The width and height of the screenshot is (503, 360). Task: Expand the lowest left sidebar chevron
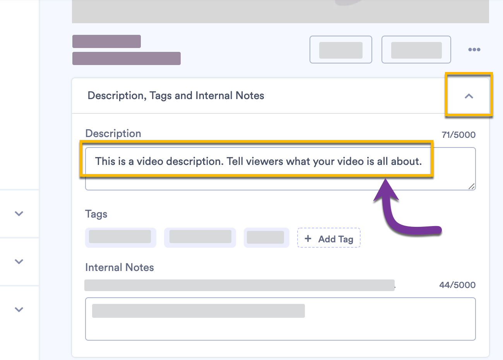(x=19, y=309)
